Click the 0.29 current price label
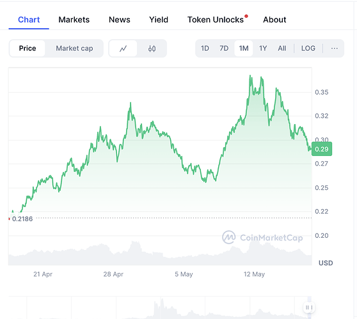Screen dimensions: 357x319 (x=322, y=149)
